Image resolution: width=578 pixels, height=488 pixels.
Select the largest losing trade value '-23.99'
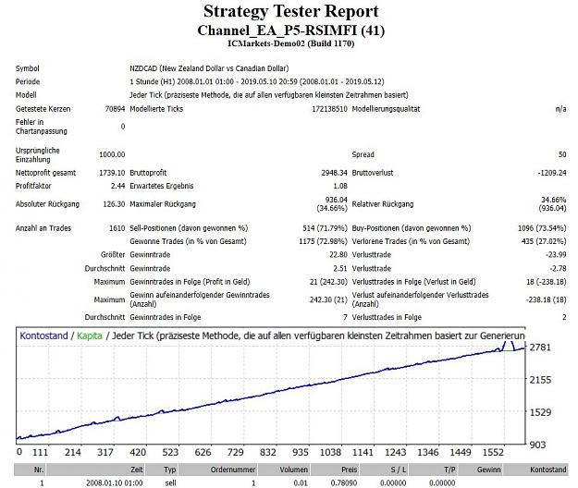click(556, 255)
